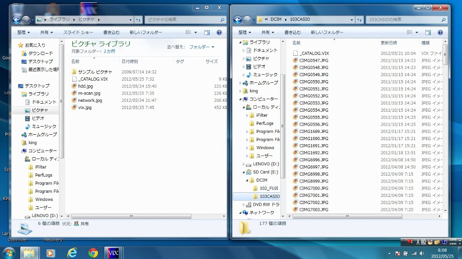Select the vix.jpg file icon

[74, 108]
